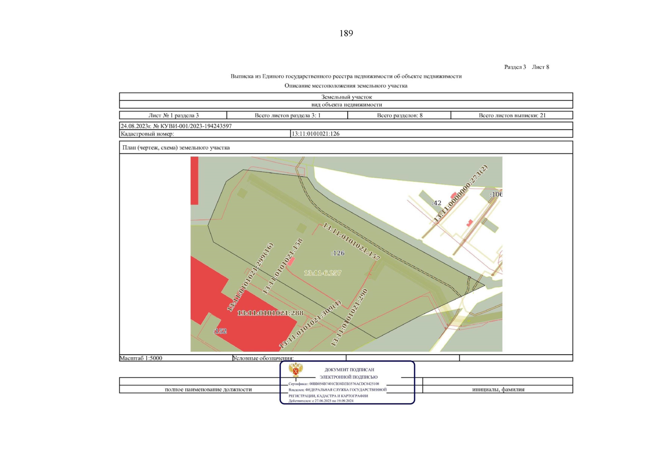Viewport: 659px width, 466px height.
Task: Select cadastral number value 13:11:0101021:126 in table
Action: (x=315, y=134)
